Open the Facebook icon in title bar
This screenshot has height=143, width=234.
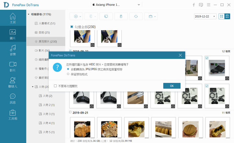[x=194, y=5]
